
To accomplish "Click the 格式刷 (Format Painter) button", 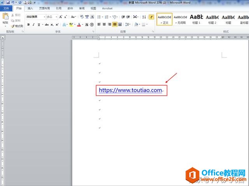I will pos(17,26).
